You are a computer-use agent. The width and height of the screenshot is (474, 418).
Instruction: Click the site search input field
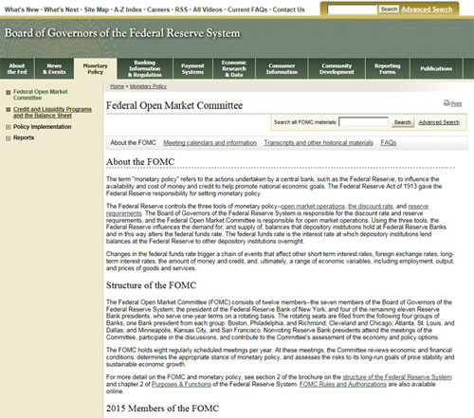(x=353, y=9)
